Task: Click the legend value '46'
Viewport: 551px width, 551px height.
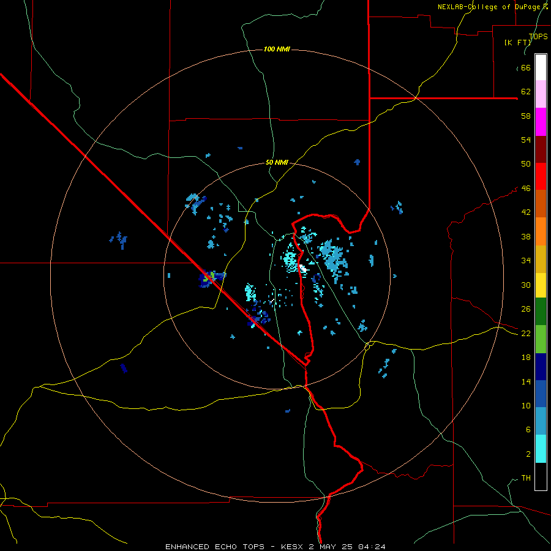Action: coord(526,189)
